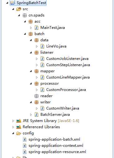This screenshot has height=158, width=114.
Task: Expand the CustomStepListener.java node
Action: tap(37, 65)
